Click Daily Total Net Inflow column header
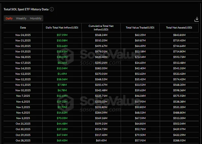202x144 pixels. click(62, 28)
